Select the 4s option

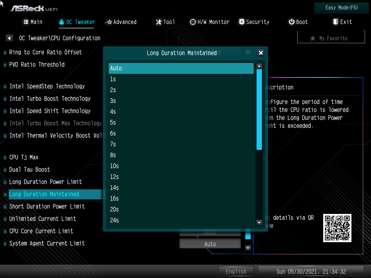(181, 112)
